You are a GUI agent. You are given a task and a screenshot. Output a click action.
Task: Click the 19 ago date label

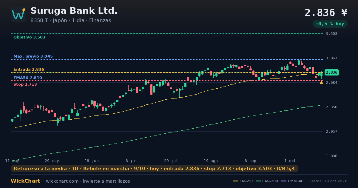(211, 161)
